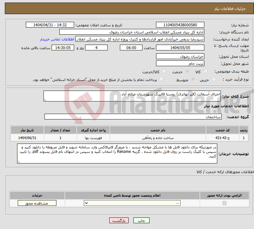Click the نام خدمت column header
Screen dimensions: 254x229
[158, 130]
